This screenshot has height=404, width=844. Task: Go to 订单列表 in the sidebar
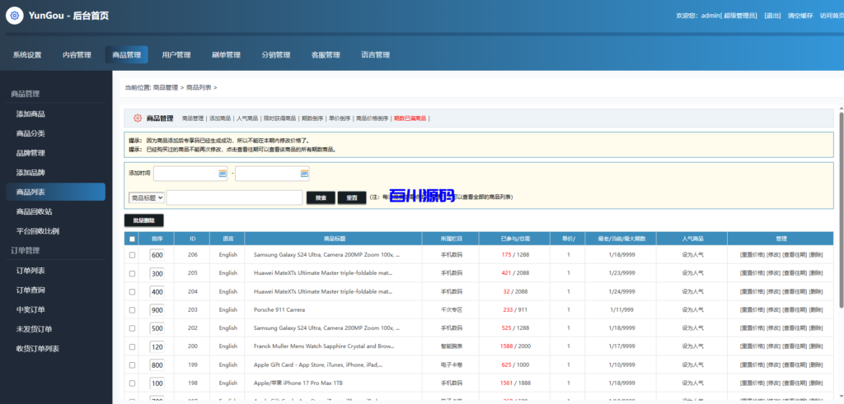pyautogui.click(x=30, y=271)
